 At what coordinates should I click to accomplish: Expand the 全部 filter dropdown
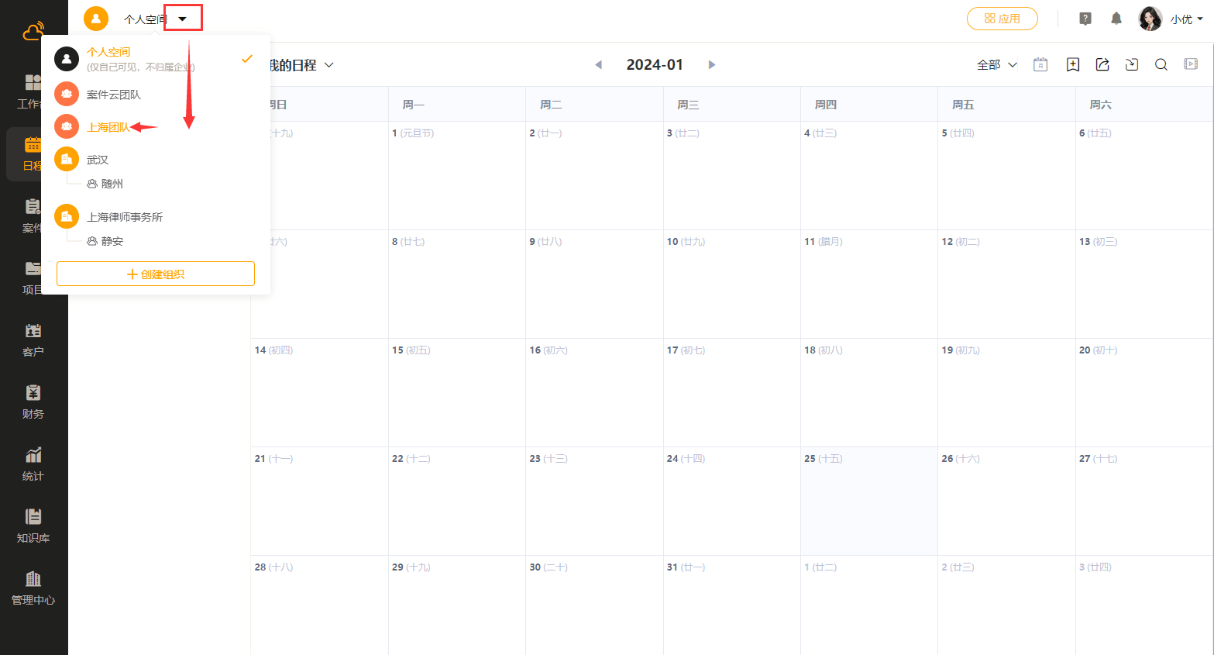point(997,65)
